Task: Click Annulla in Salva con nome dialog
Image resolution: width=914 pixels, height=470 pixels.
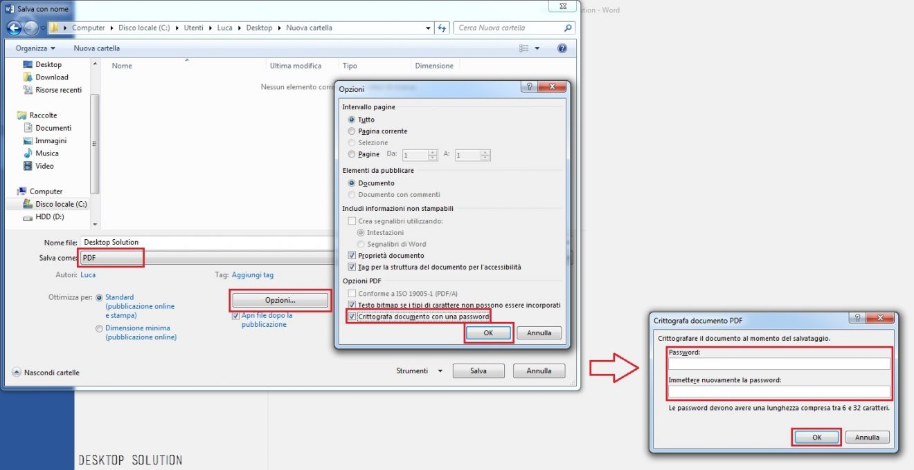Action: [x=539, y=371]
